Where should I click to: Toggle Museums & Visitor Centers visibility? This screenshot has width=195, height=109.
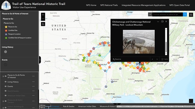click(5, 101)
